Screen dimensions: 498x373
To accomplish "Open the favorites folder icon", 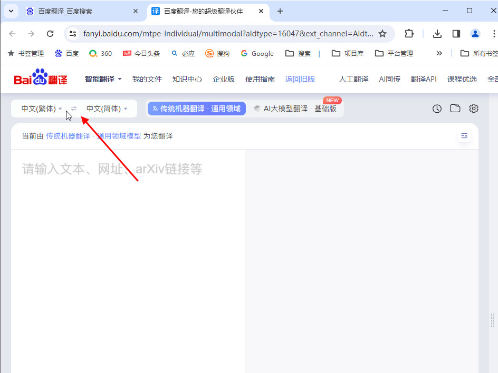I will click(455, 109).
